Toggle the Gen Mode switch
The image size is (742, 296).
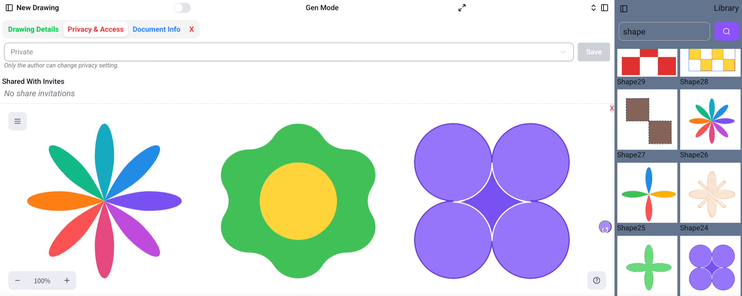point(182,8)
